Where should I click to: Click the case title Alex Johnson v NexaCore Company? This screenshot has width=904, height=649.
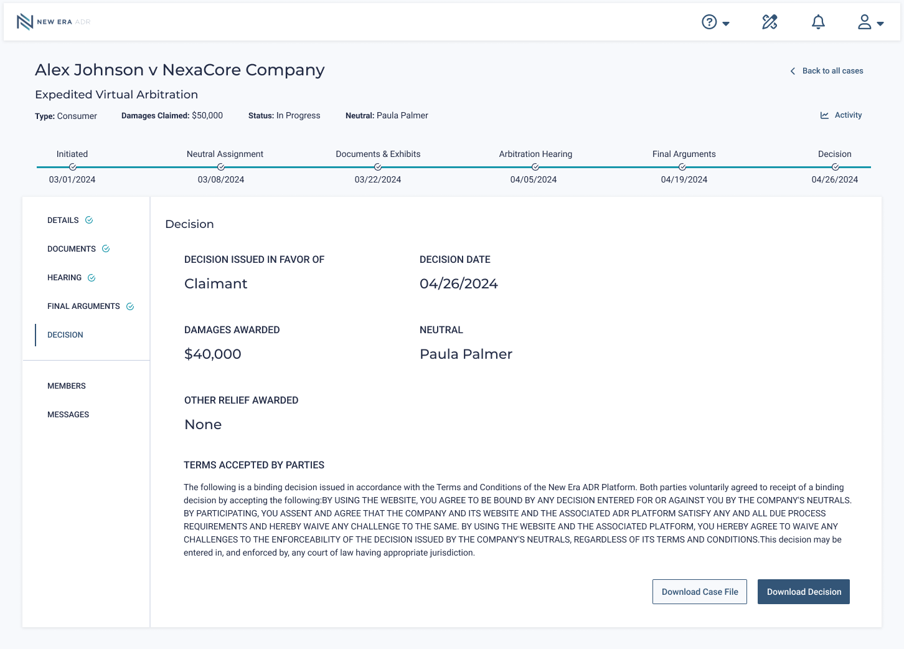[180, 70]
